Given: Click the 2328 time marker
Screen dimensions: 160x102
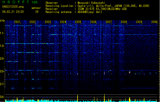Looking at the screenshot, I should (124, 22).
